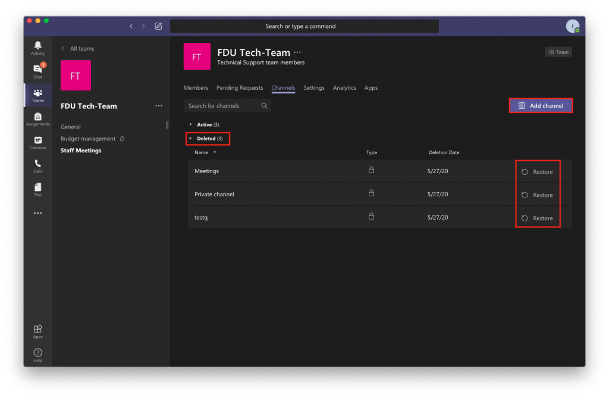Sort channels by Name column

[205, 152]
